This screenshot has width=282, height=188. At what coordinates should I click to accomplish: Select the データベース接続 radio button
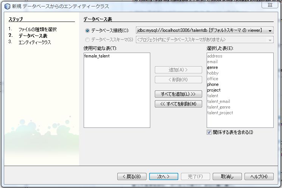[x=88, y=30]
